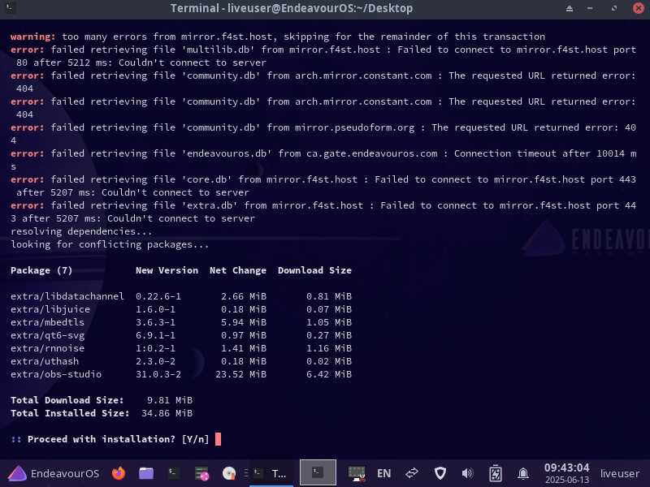Click the 'Package (7)' header text
650x487 pixels.
tap(41, 270)
